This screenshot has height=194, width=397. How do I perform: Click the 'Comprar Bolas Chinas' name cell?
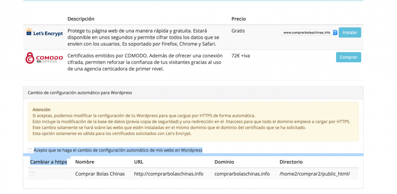100,174
